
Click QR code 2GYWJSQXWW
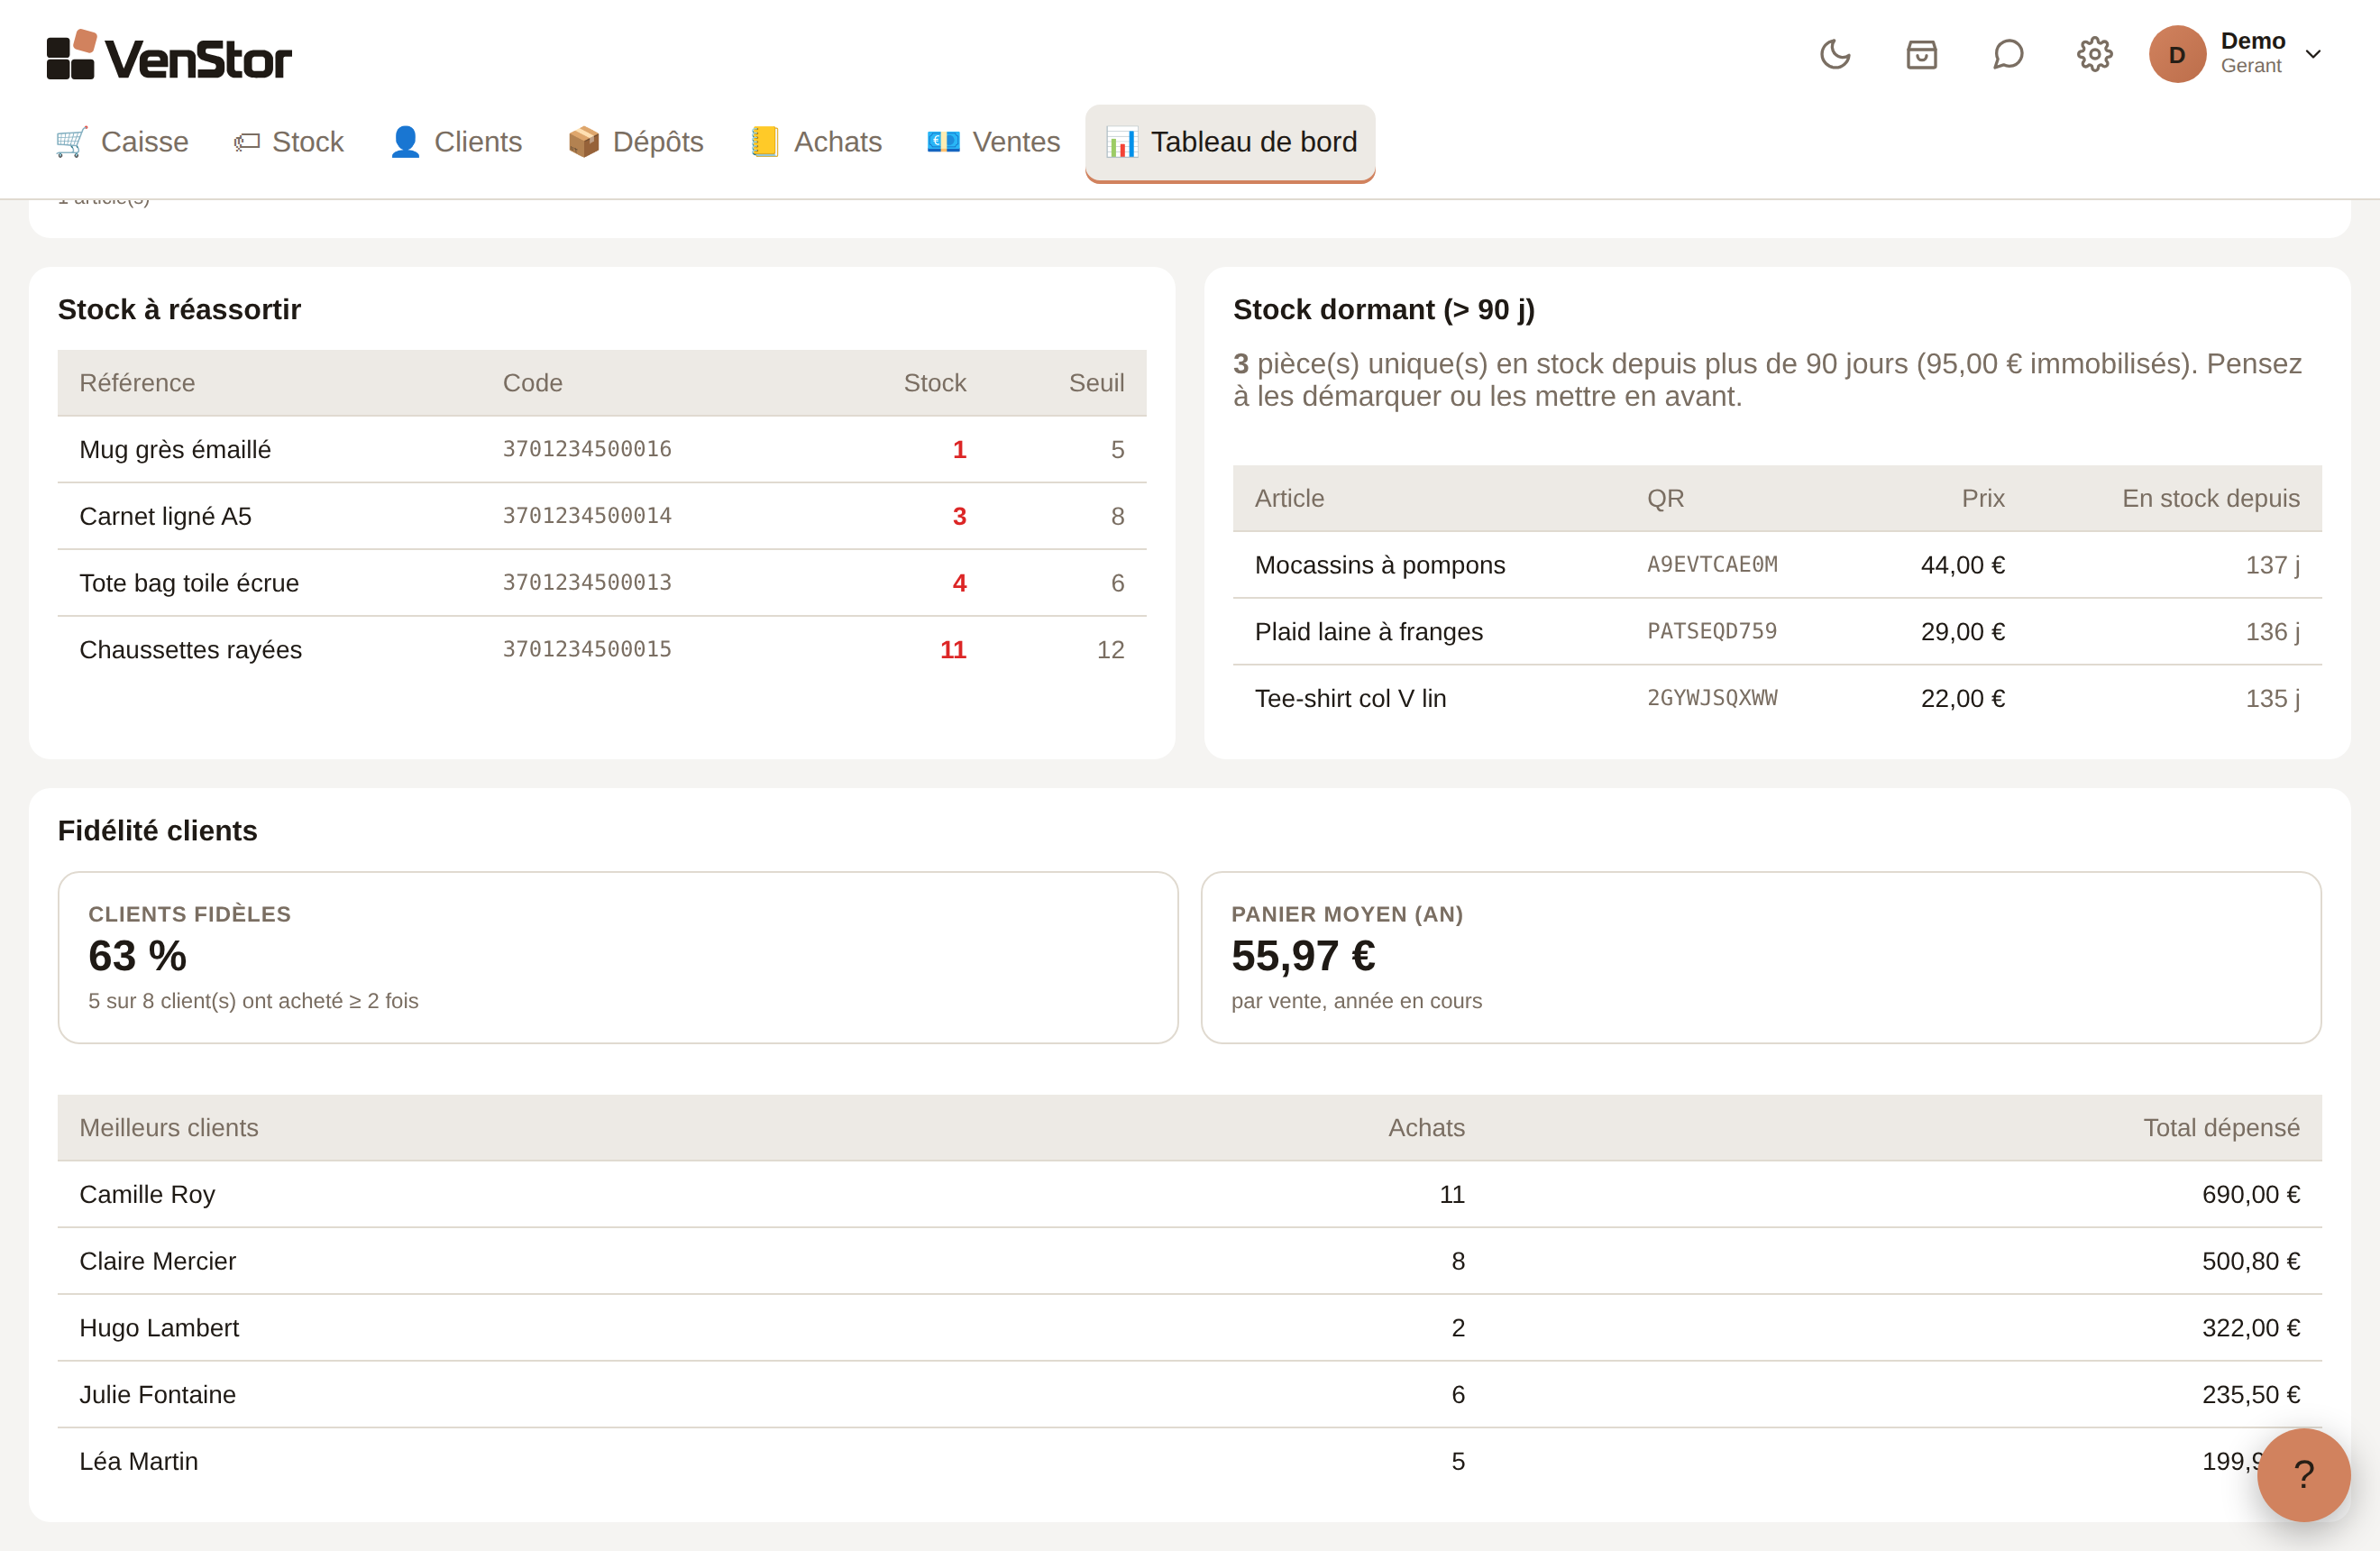[x=1712, y=699]
